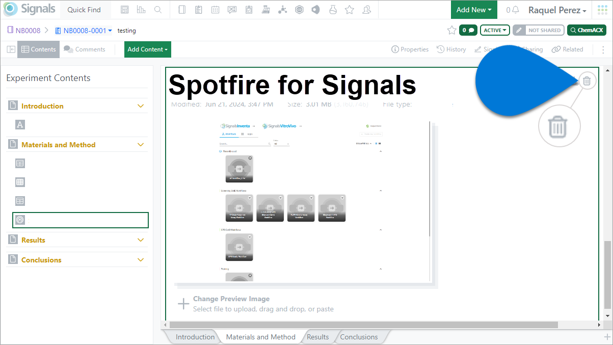Image resolution: width=613 pixels, height=345 pixels.
Task: Select the Materials and Method bottom tab
Action: click(260, 337)
